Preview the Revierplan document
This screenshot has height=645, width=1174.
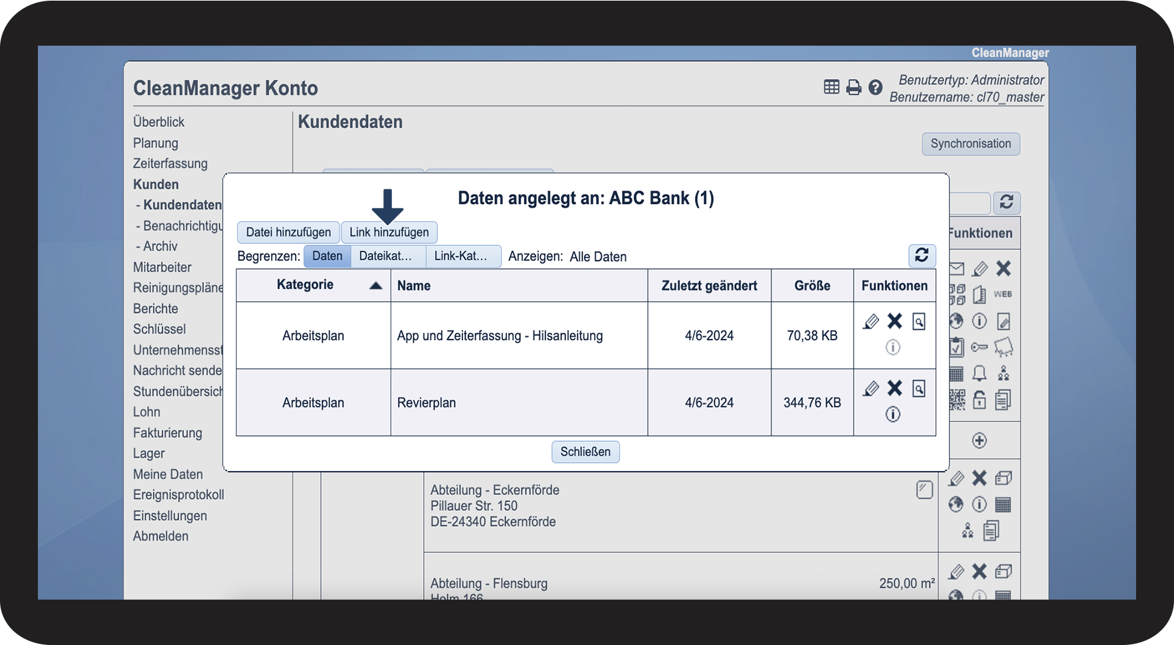pyautogui.click(x=919, y=389)
